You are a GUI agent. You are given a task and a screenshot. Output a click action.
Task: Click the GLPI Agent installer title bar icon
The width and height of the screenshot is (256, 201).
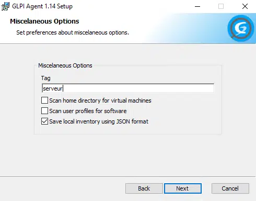click(x=5, y=6)
